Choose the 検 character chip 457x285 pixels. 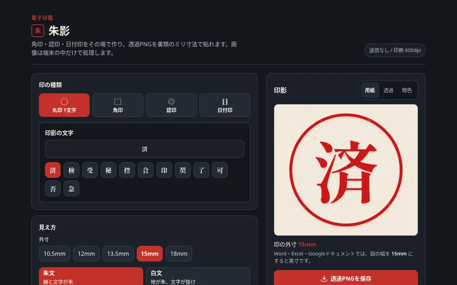click(x=71, y=170)
